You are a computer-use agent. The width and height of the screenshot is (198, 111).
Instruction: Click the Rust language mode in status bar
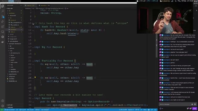pyautogui.click(x=145, y=110)
